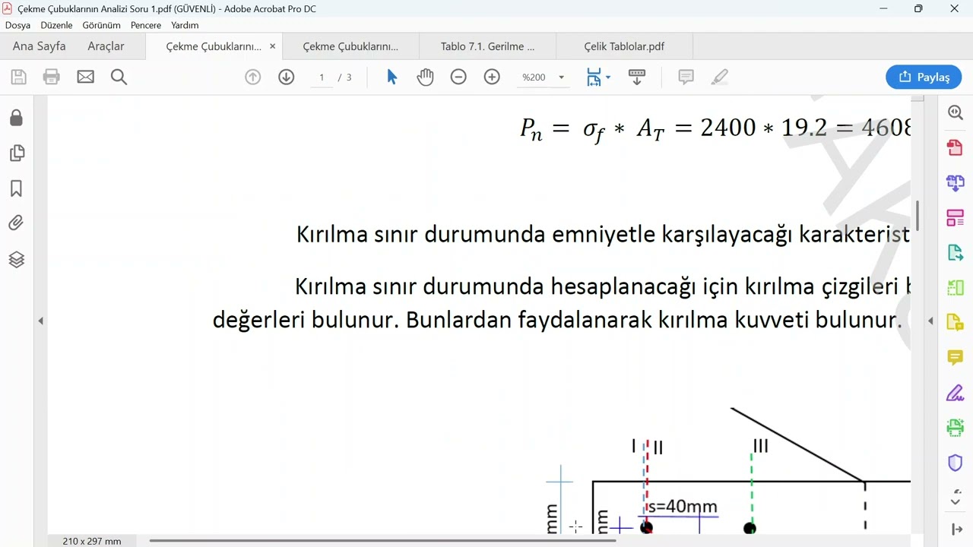Image resolution: width=973 pixels, height=547 pixels.
Task: Click the horizontal scrollbar at bottom
Action: point(382,541)
